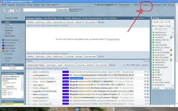Viewport: 178px width, 111px height.
Task: Open the Google Reader link
Action: click(113, 39)
